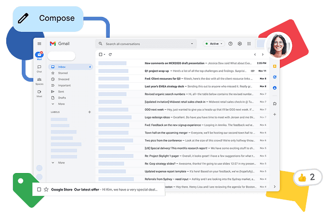Open the main menu hamburger icon

click(x=39, y=44)
